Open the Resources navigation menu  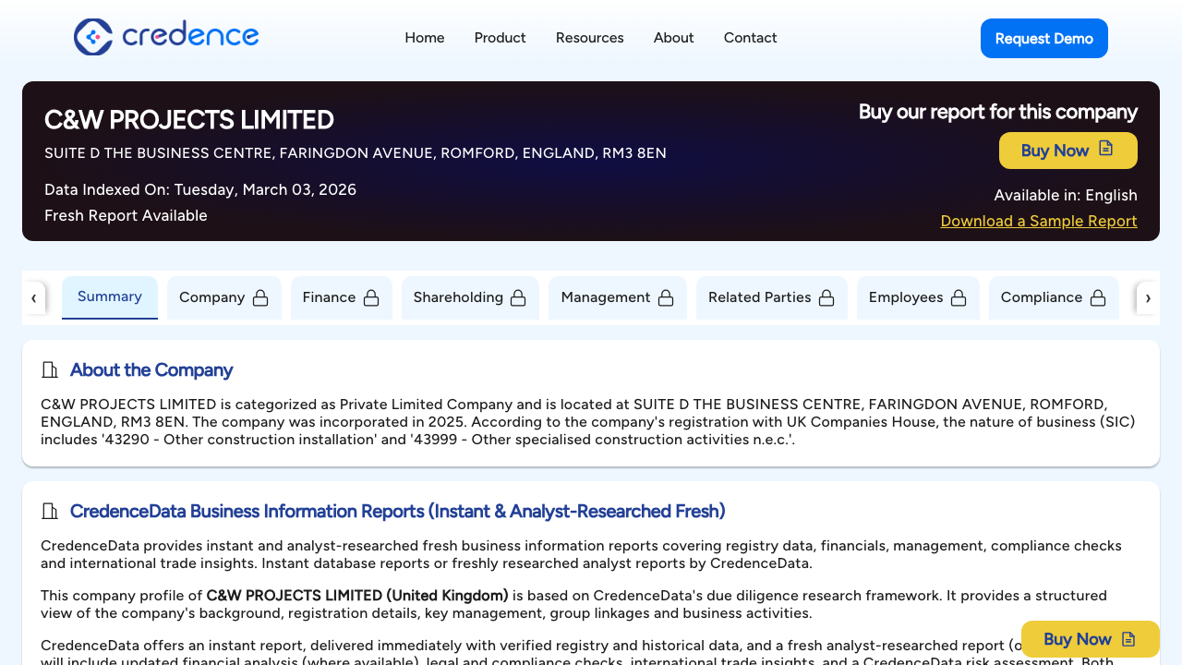[x=589, y=38]
